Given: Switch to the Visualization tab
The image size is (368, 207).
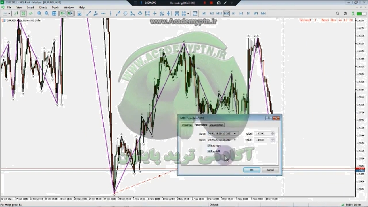Looking at the screenshot, I should (x=216, y=125).
